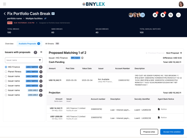Click the Value Date column header
The image size is (187, 138).
point(87,69)
